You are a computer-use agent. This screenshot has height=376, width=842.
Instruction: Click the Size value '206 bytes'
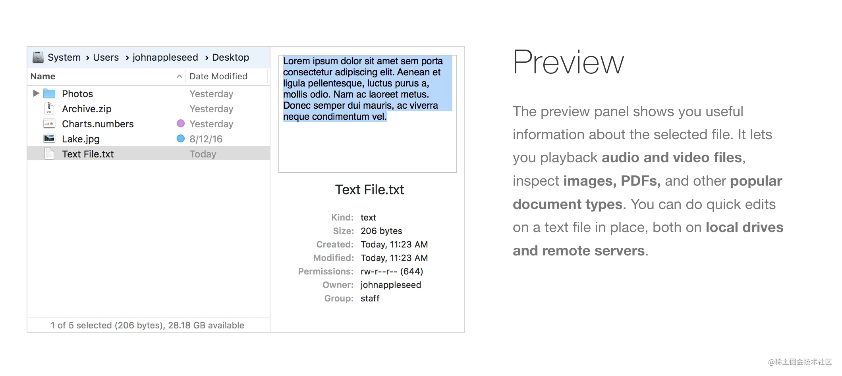point(381,231)
